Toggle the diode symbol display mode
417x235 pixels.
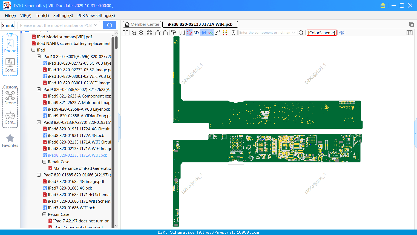coord(203,33)
